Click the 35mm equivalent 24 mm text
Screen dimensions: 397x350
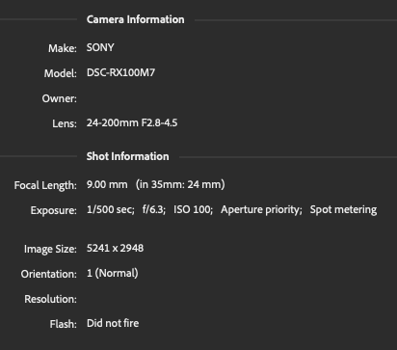coord(180,184)
